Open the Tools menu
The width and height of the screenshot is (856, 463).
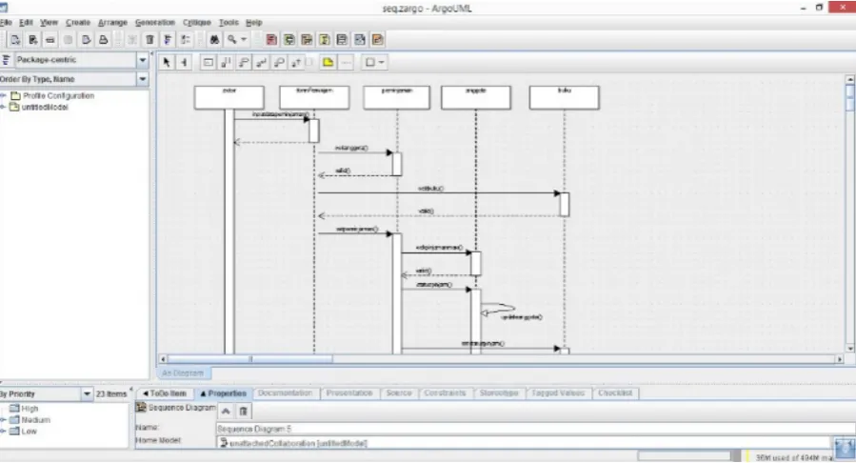(229, 22)
